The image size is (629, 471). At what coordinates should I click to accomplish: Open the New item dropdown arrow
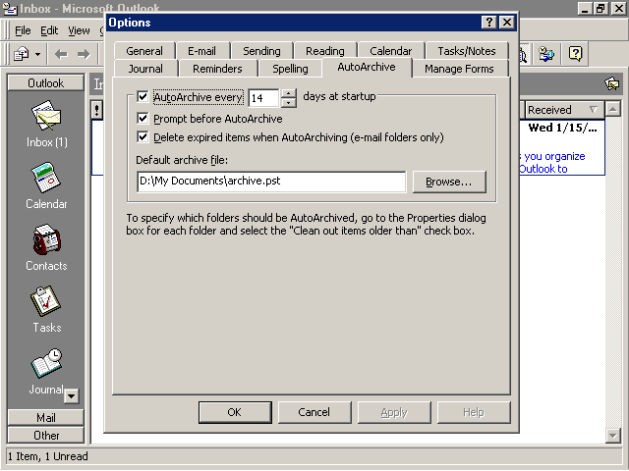(x=37, y=54)
